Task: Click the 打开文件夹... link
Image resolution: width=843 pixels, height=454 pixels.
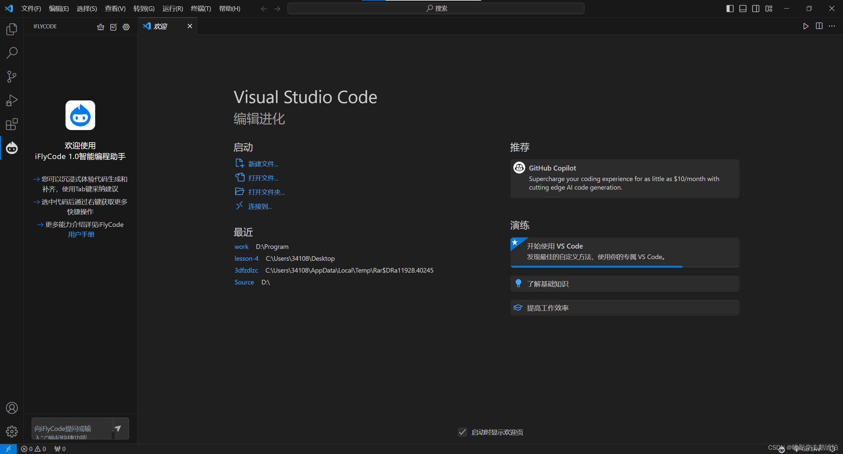Action: [266, 192]
